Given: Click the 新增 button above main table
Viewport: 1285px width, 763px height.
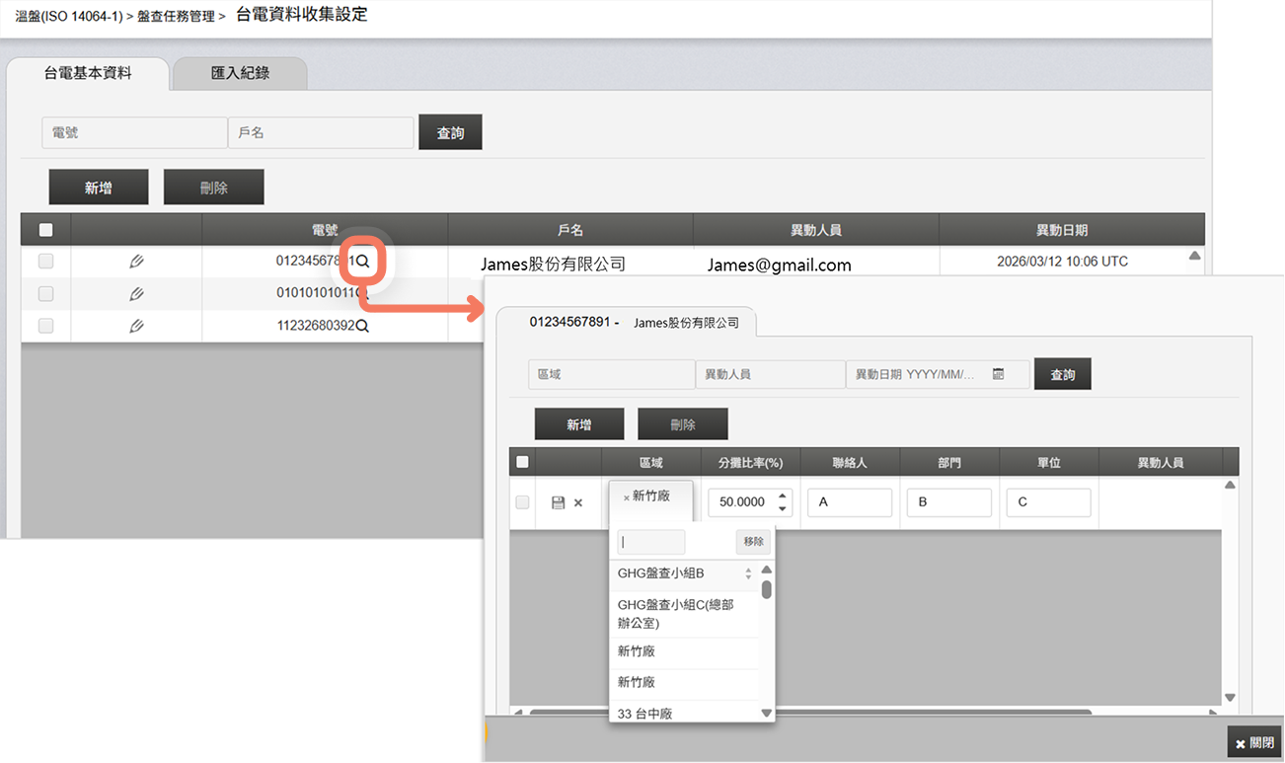Looking at the screenshot, I should click(x=98, y=188).
